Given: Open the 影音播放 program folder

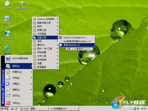Looking at the screenshot, I should (46, 67).
